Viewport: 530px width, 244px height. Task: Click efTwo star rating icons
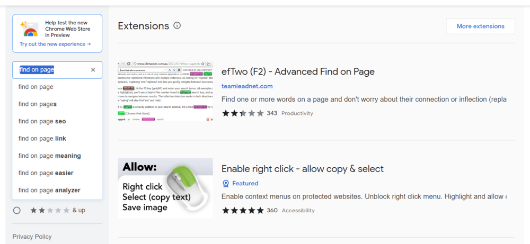(242, 113)
